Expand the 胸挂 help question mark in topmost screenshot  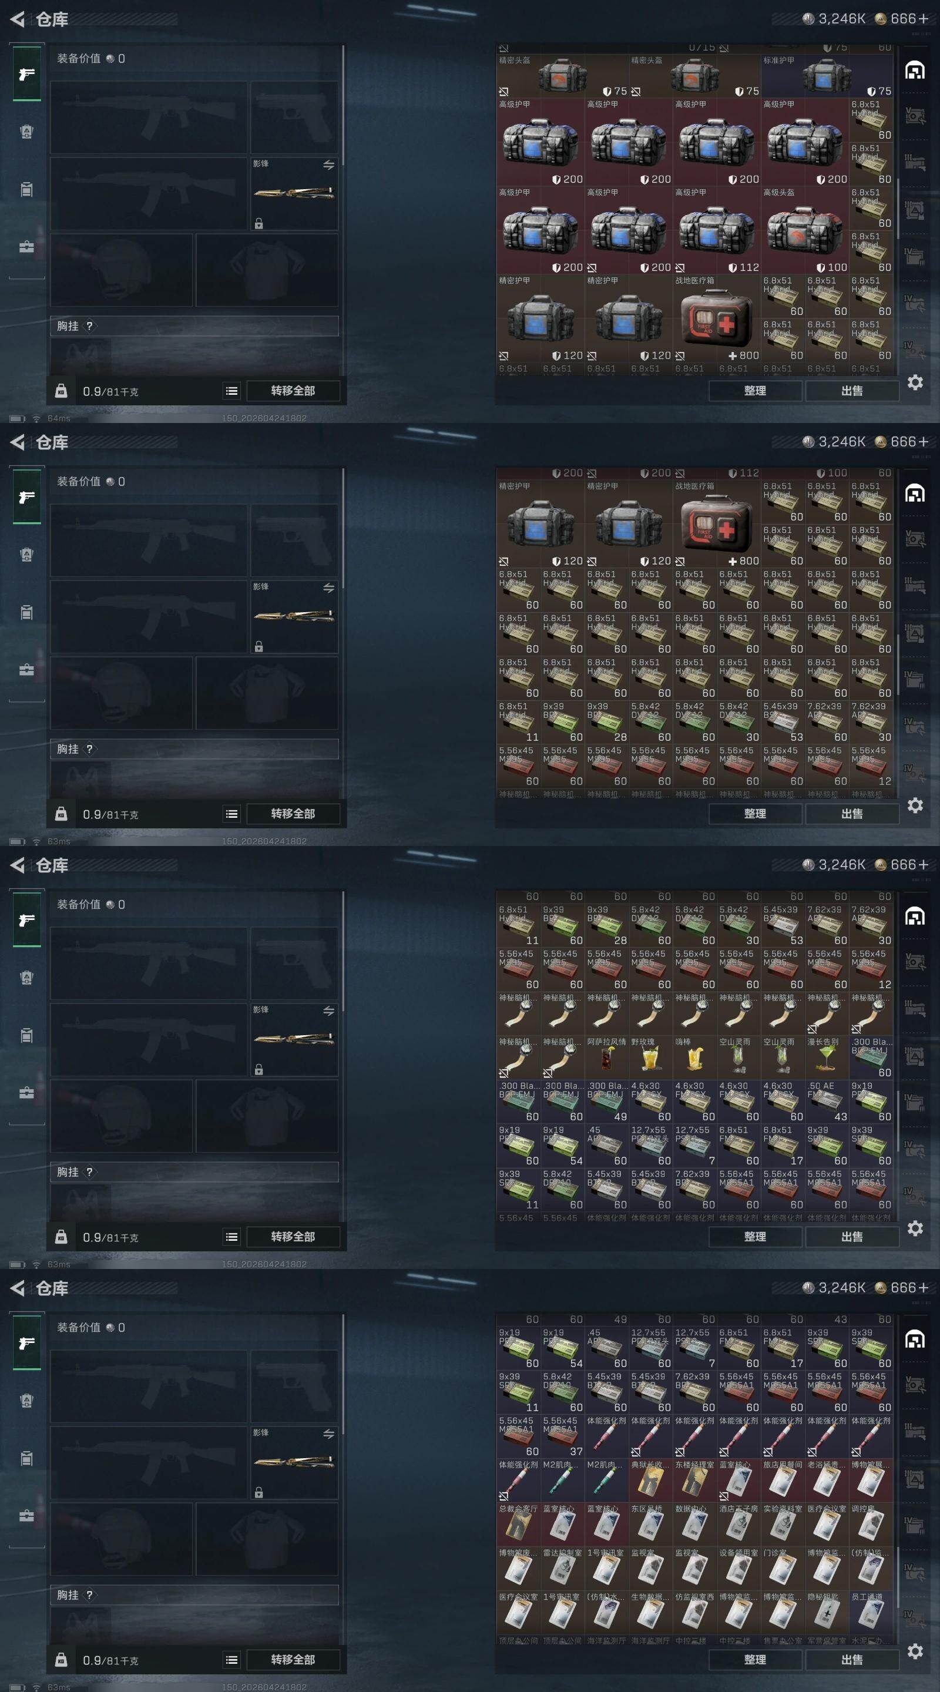pyautogui.click(x=90, y=326)
